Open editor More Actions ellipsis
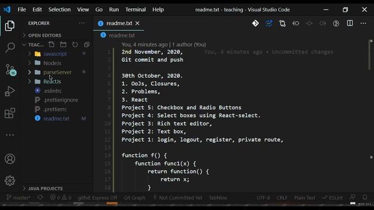The height and width of the screenshot is (210, 374). point(363,23)
